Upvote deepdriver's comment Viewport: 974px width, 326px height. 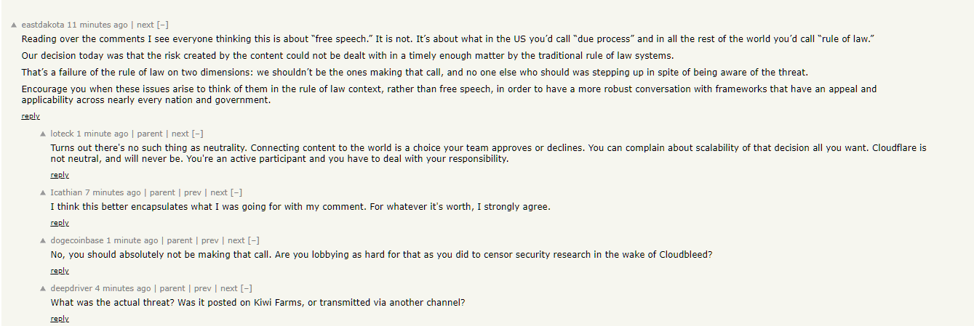coord(43,288)
